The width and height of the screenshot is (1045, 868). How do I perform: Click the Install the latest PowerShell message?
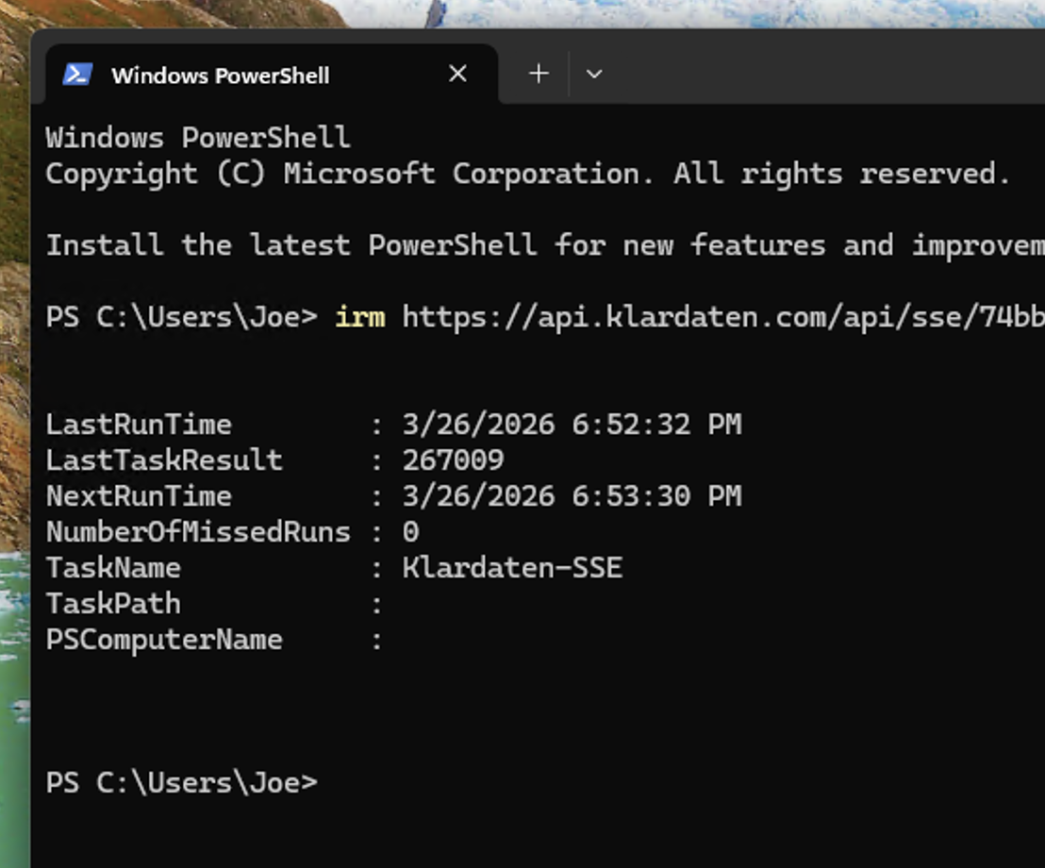[x=545, y=245]
